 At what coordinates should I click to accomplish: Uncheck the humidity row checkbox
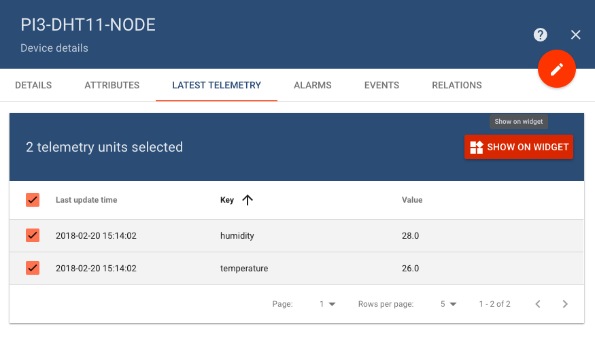(33, 235)
